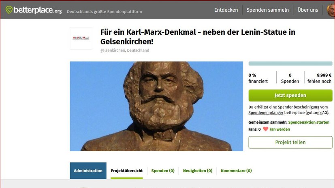Click the betterplace.org wordmark
This screenshot has height=188, width=335.
(38, 10)
